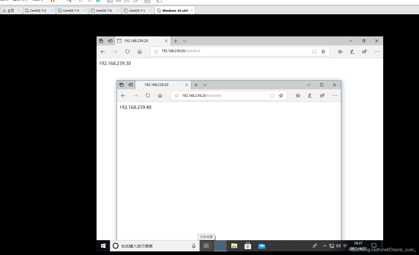Viewport: 419px width, 255px height.
Task: Open Windows Start menu
Action: (103, 246)
